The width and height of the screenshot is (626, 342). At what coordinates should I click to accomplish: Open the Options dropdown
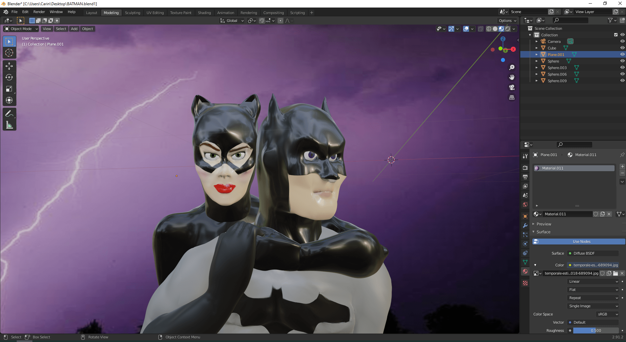[508, 21]
